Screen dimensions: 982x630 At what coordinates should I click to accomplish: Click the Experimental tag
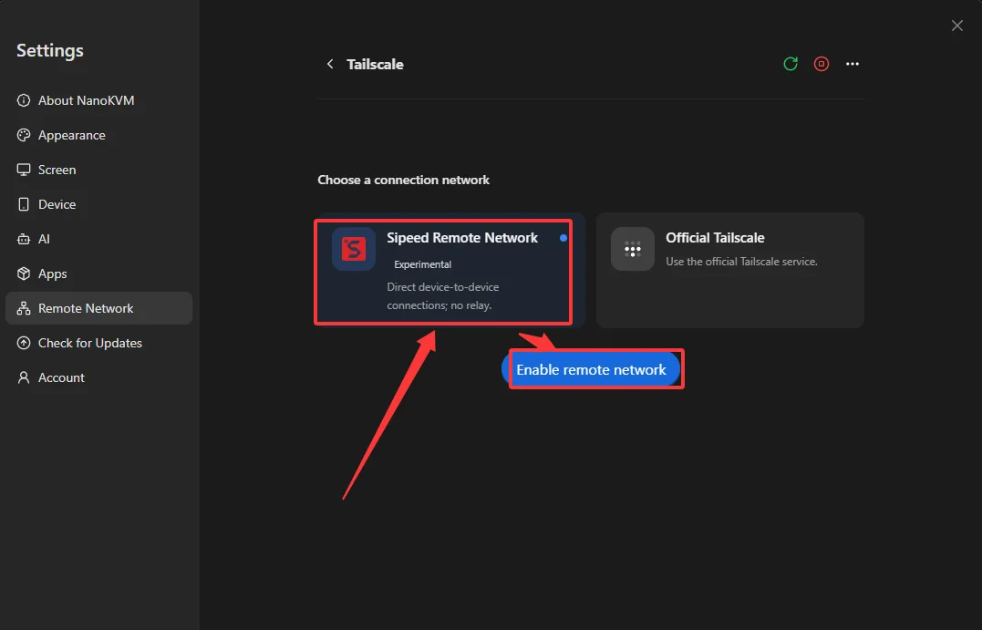click(423, 264)
